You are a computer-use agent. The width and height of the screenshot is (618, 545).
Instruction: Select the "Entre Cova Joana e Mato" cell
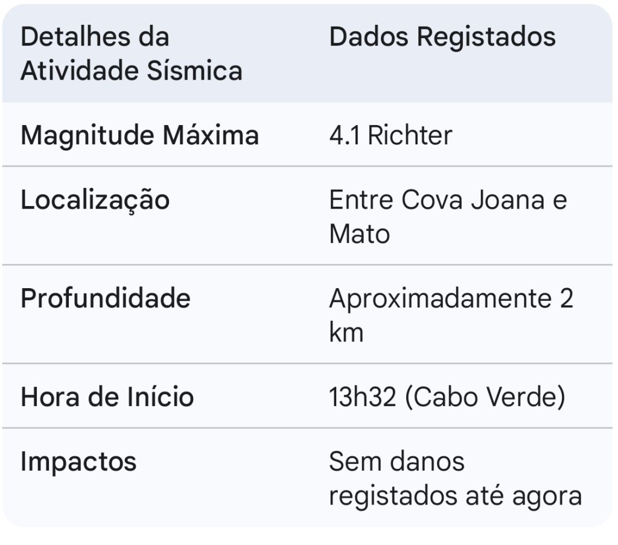coord(447,216)
